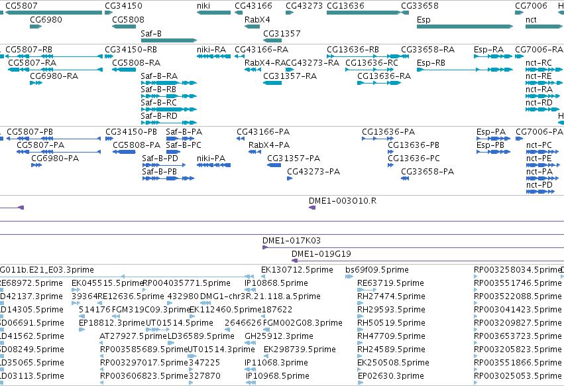Select EST LD36589.5prime
564x386 pixels.
pos(170,343)
